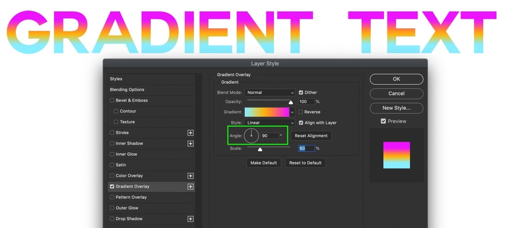Select the Color Overlay effect row
The image size is (509, 228).
[x=152, y=176]
